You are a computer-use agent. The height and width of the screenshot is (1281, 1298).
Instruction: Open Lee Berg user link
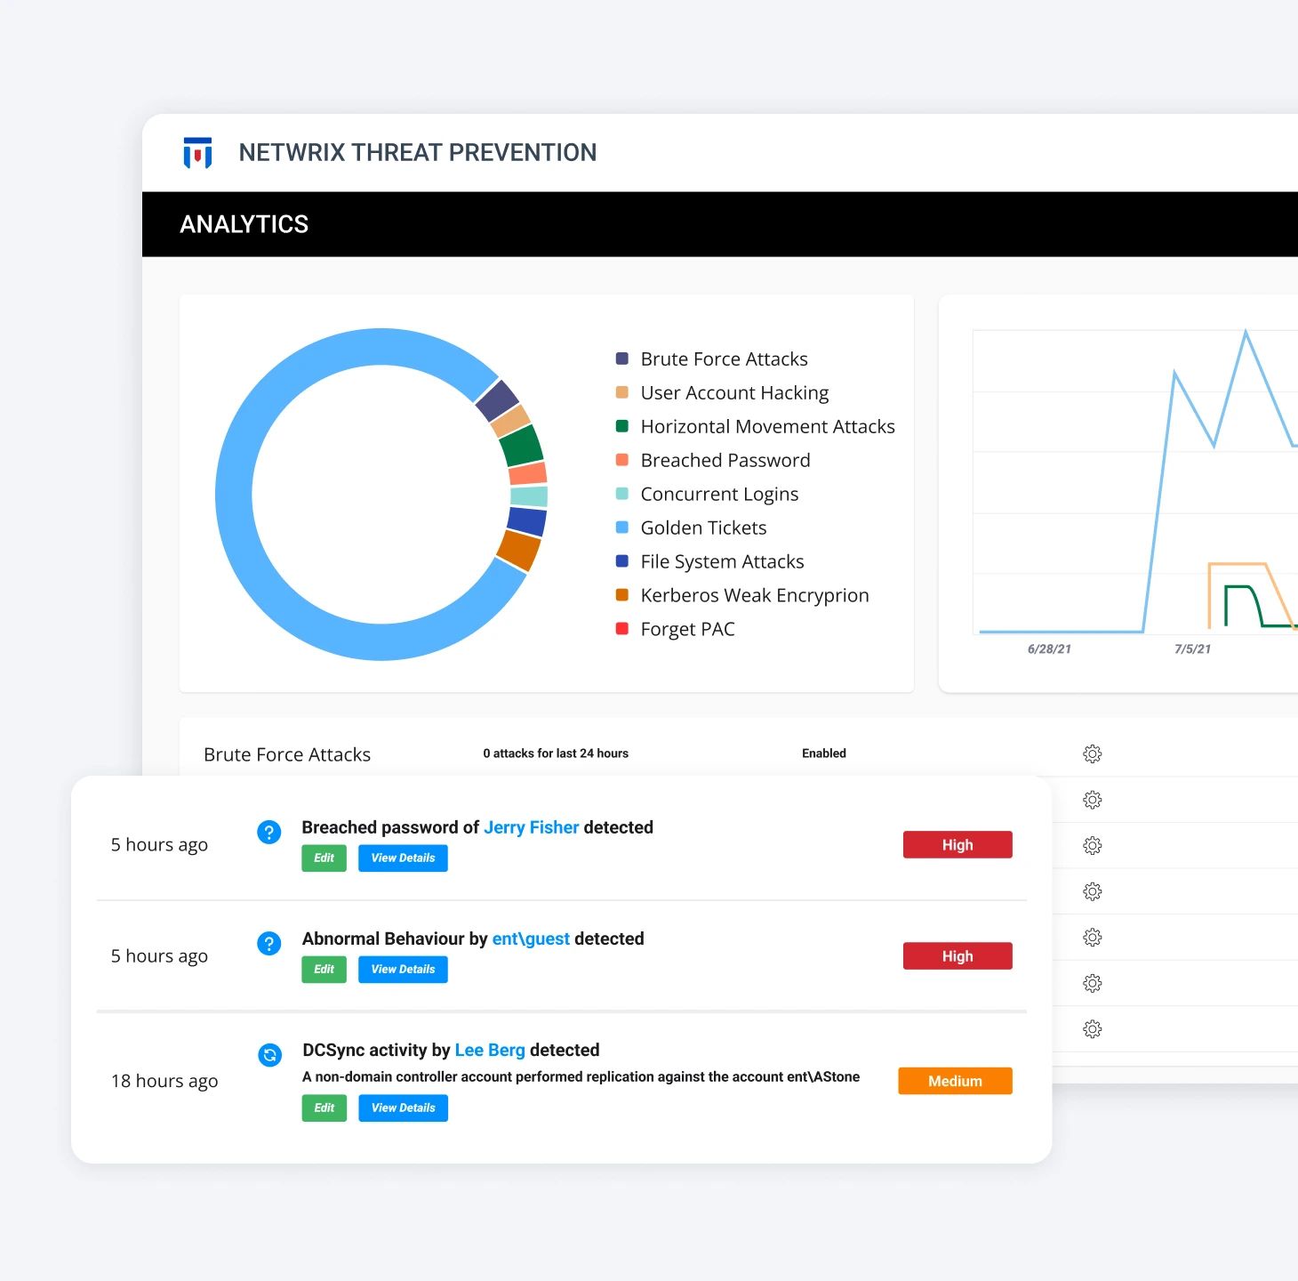click(490, 1050)
